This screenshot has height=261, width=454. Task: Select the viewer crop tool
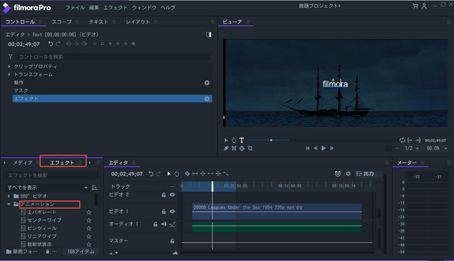(250, 148)
